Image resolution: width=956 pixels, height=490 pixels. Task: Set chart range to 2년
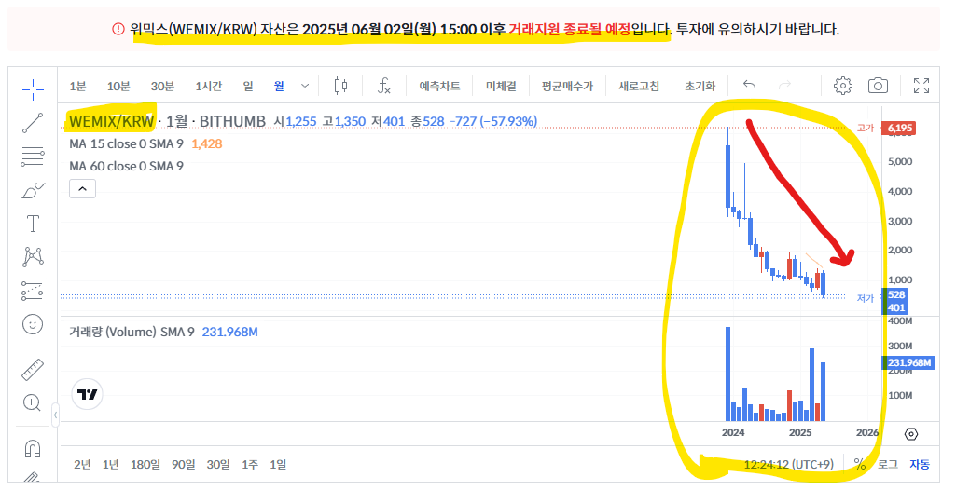pos(82,465)
